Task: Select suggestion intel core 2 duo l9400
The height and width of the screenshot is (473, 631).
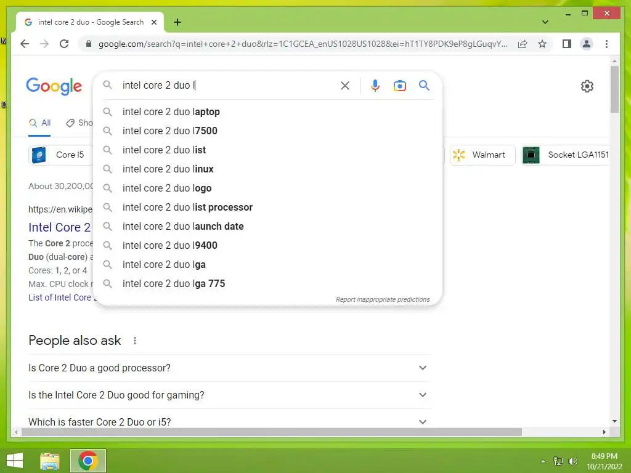Action: coord(267,245)
